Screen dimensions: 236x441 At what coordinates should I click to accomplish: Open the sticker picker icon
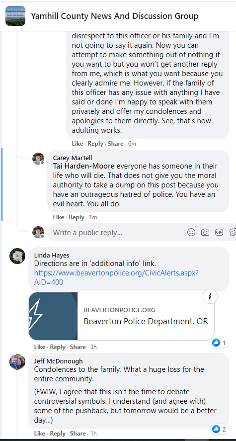(x=233, y=232)
